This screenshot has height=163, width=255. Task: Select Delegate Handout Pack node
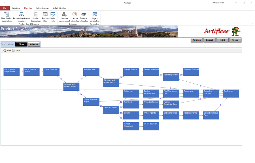[x=211, y=115]
